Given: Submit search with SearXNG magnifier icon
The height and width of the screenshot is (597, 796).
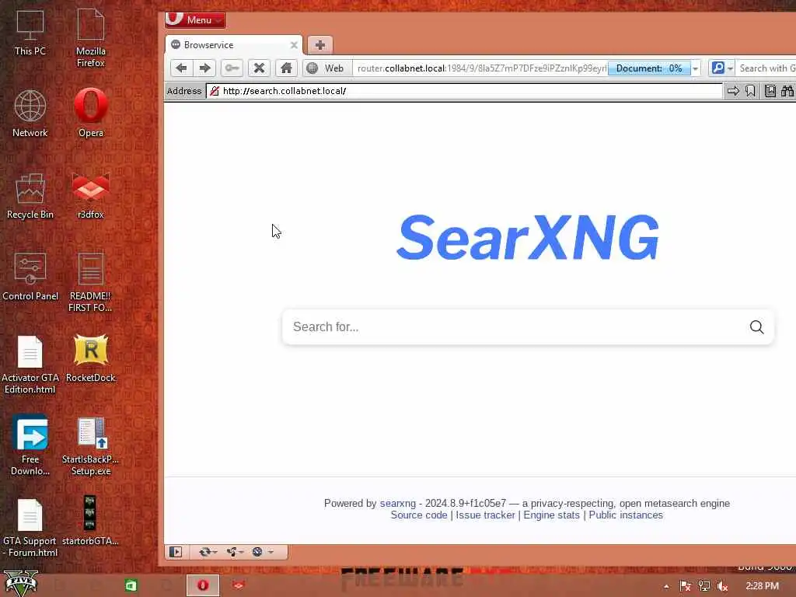Looking at the screenshot, I should [x=756, y=327].
